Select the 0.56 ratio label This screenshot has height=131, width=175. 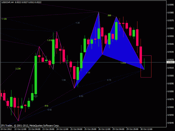pyautogui.click(x=88, y=73)
